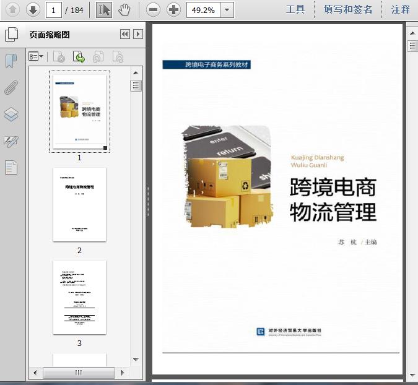The height and width of the screenshot is (385, 418).
Task: Open the thumbnail options dropdown menu
Action: [x=37, y=57]
